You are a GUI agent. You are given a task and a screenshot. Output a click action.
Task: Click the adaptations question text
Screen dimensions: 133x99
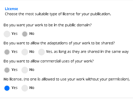click(59, 43)
